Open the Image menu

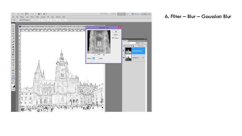[22, 17]
